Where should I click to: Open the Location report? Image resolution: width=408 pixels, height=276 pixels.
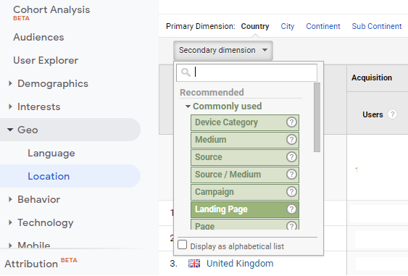click(49, 176)
